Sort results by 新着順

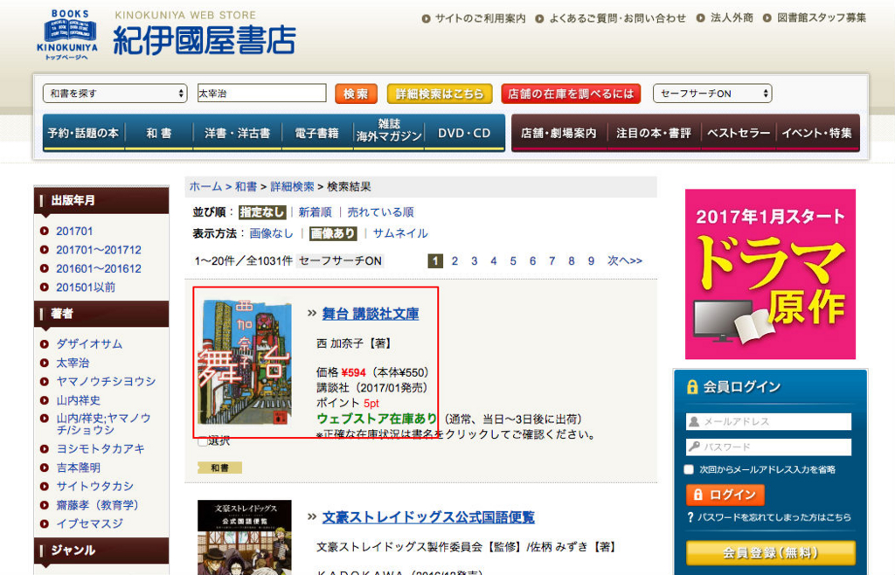click(315, 212)
